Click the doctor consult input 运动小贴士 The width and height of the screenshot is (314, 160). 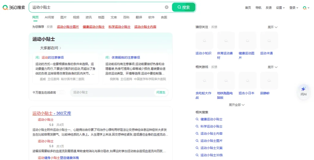(x=112, y=92)
